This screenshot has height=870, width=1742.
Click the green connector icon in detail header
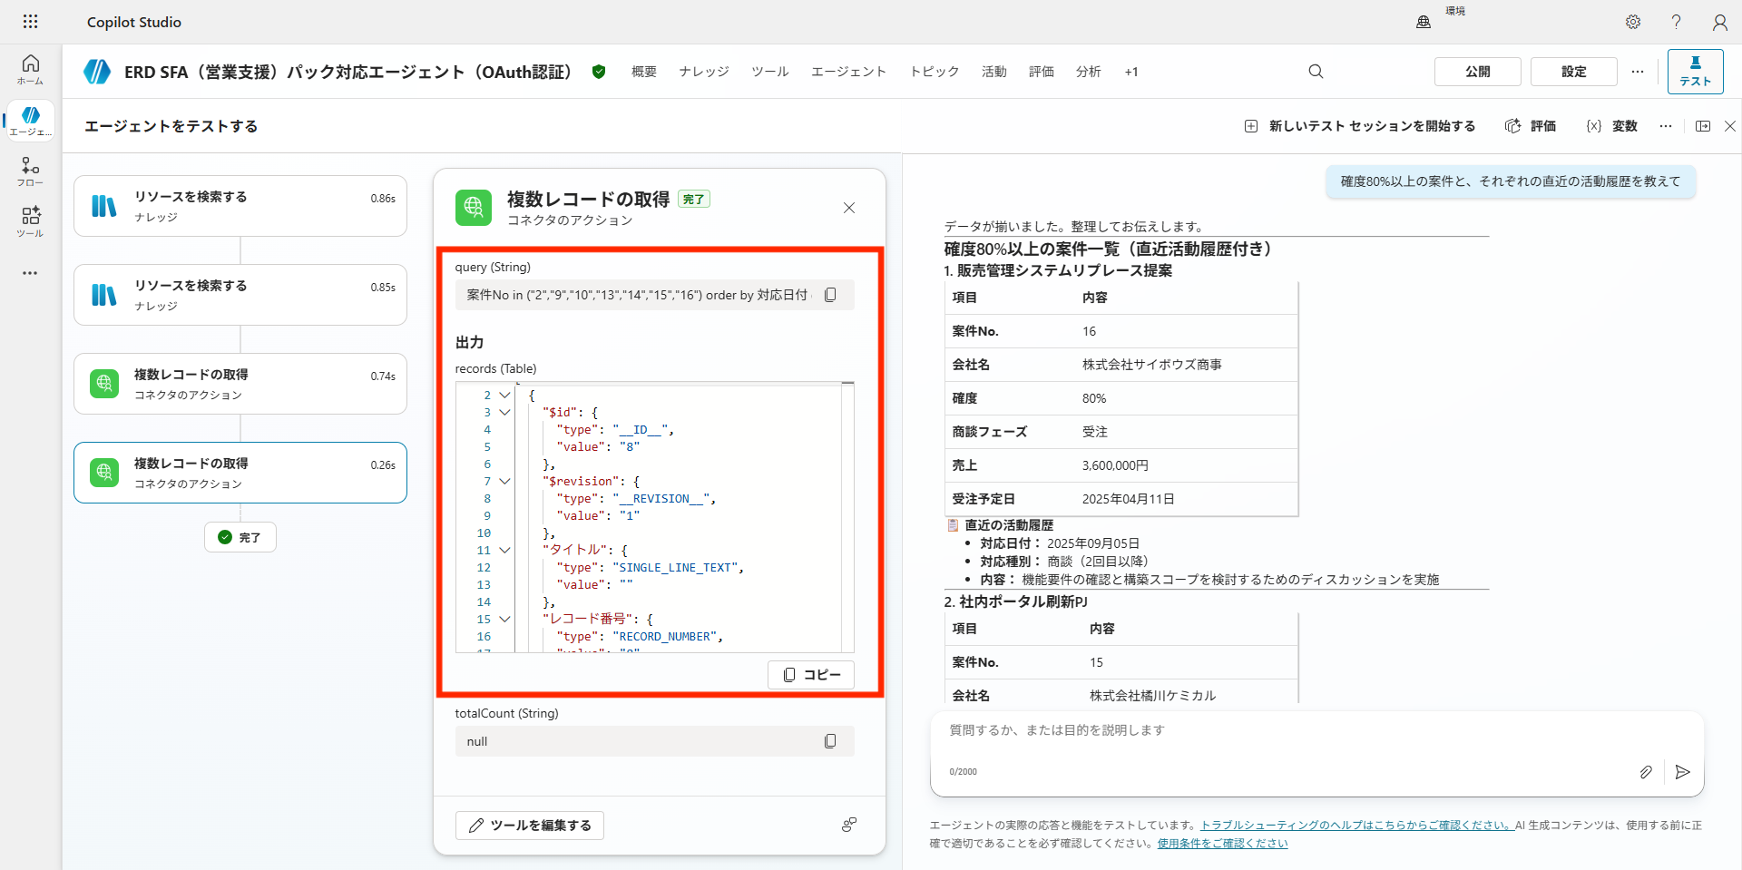[x=474, y=208]
